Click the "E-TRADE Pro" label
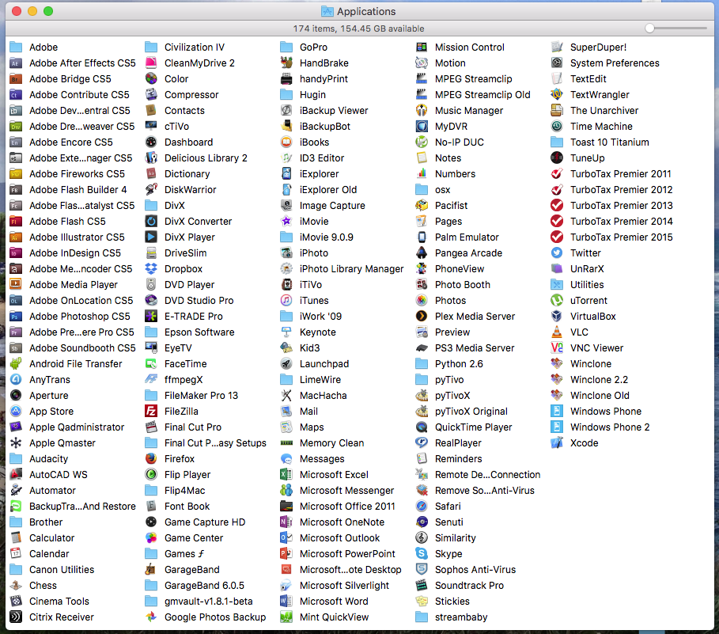The image size is (719, 634). point(194,317)
